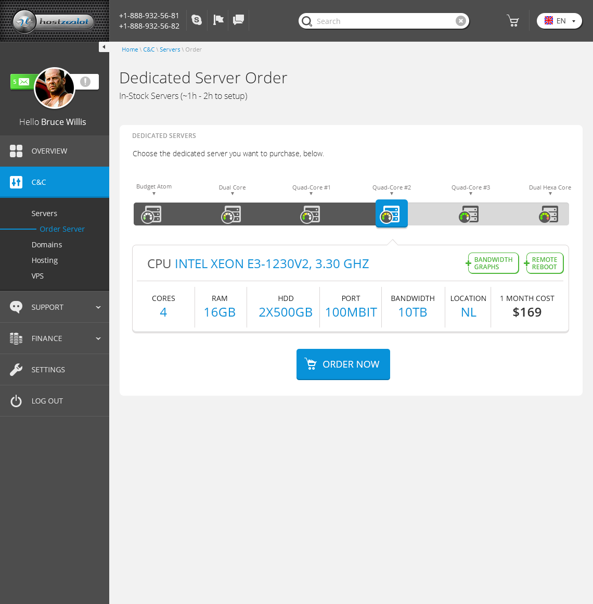Image resolution: width=593 pixels, height=604 pixels.
Task: Select Dual Hexa Core server icon
Action: point(549,215)
